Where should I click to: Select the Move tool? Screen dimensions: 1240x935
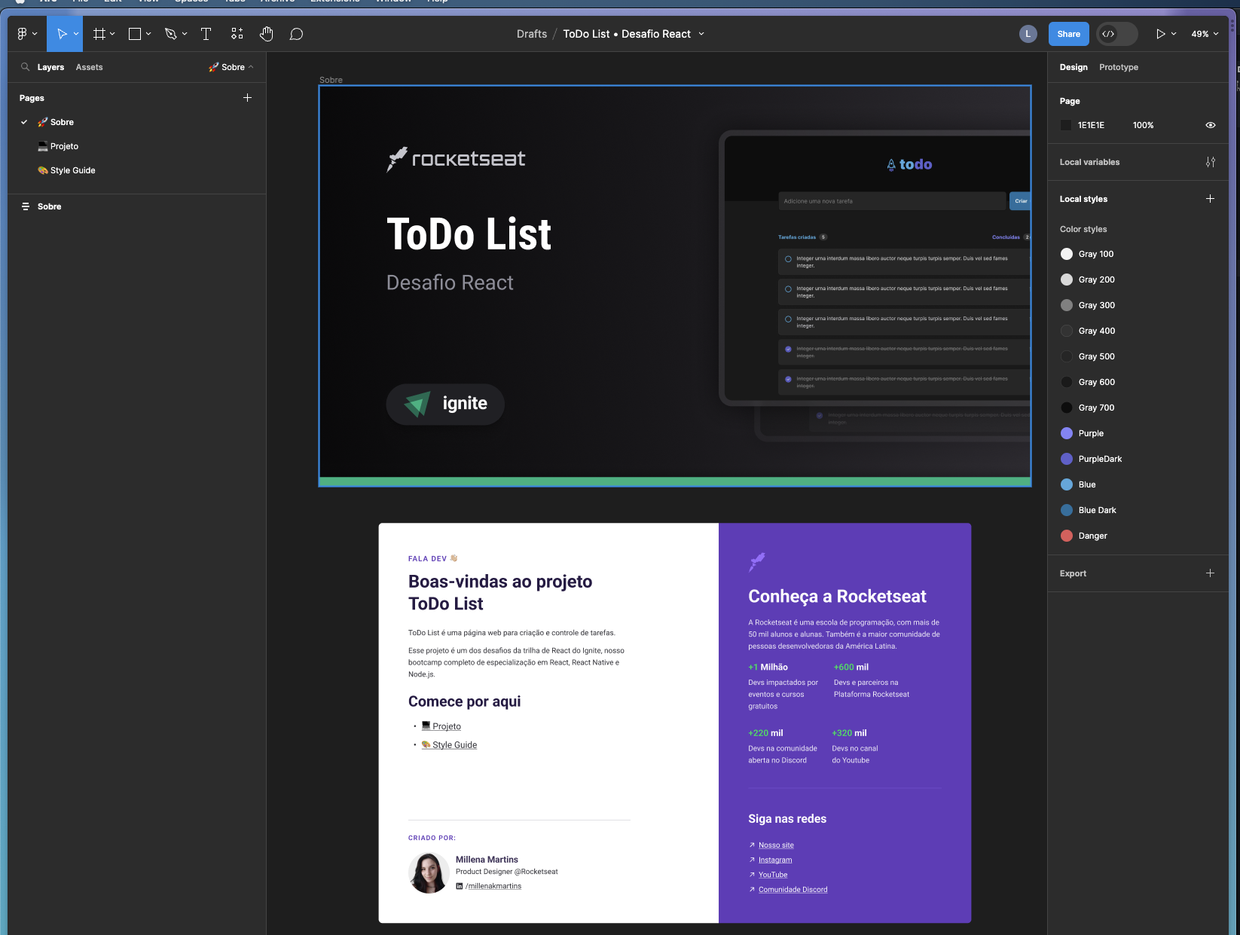62,34
